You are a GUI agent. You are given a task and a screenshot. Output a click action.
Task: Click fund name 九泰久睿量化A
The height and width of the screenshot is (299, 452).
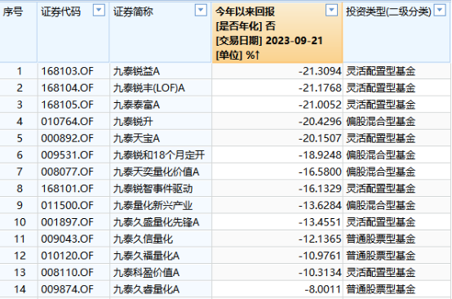click(x=146, y=289)
